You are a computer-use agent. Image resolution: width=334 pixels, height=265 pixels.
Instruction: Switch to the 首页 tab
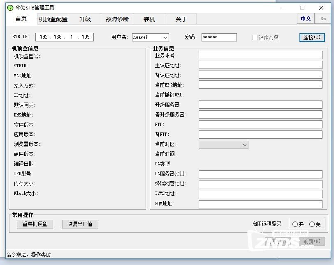21,19
